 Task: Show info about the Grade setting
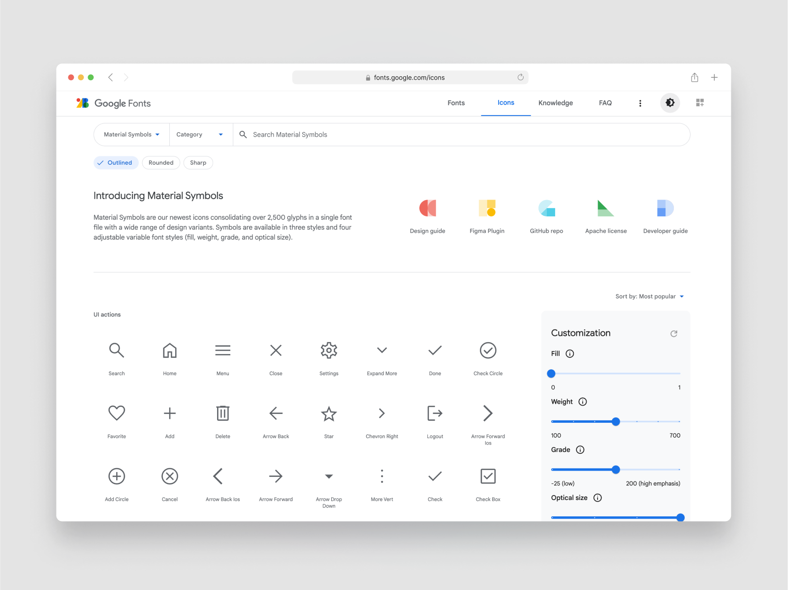click(580, 450)
